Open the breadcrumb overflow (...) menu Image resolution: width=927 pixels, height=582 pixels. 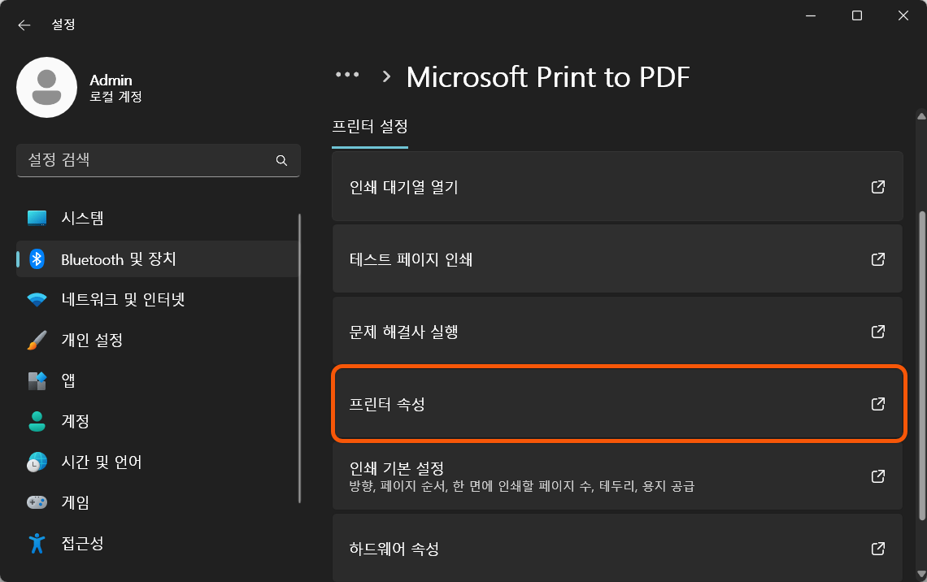point(348,75)
